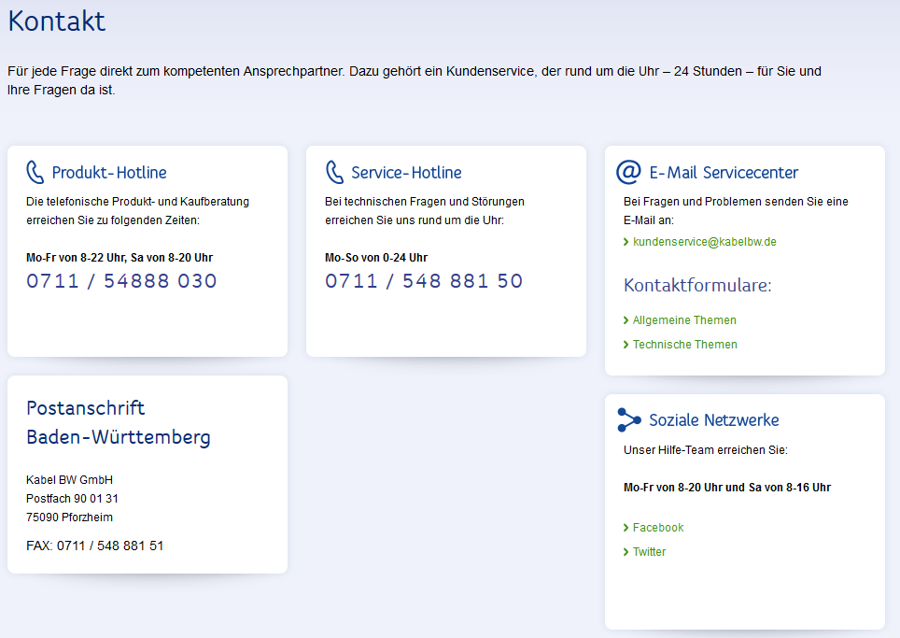The width and height of the screenshot is (900, 638).
Task: Click the chevron before Allgemeine Themen
Action: [x=626, y=320]
